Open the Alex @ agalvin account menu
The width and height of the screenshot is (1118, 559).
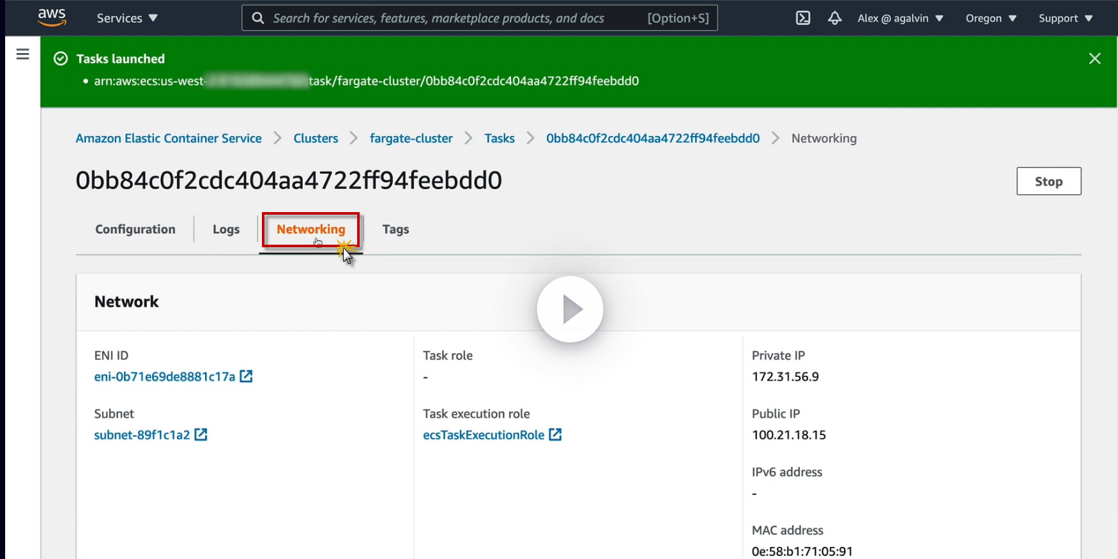pyautogui.click(x=900, y=18)
